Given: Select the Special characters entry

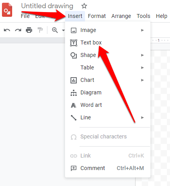Looking at the screenshot, I should (108, 137).
